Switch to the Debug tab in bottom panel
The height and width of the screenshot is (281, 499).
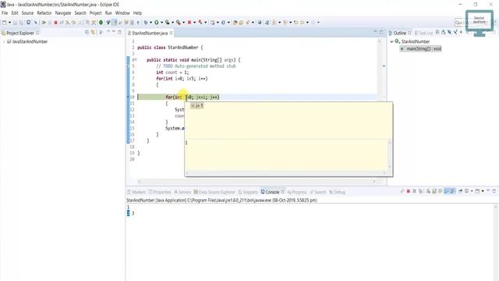(337, 192)
